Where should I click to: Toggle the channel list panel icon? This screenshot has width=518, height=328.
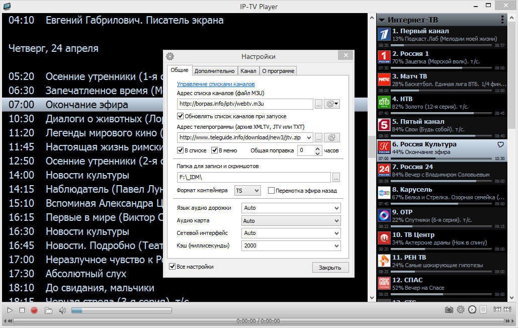point(483,310)
